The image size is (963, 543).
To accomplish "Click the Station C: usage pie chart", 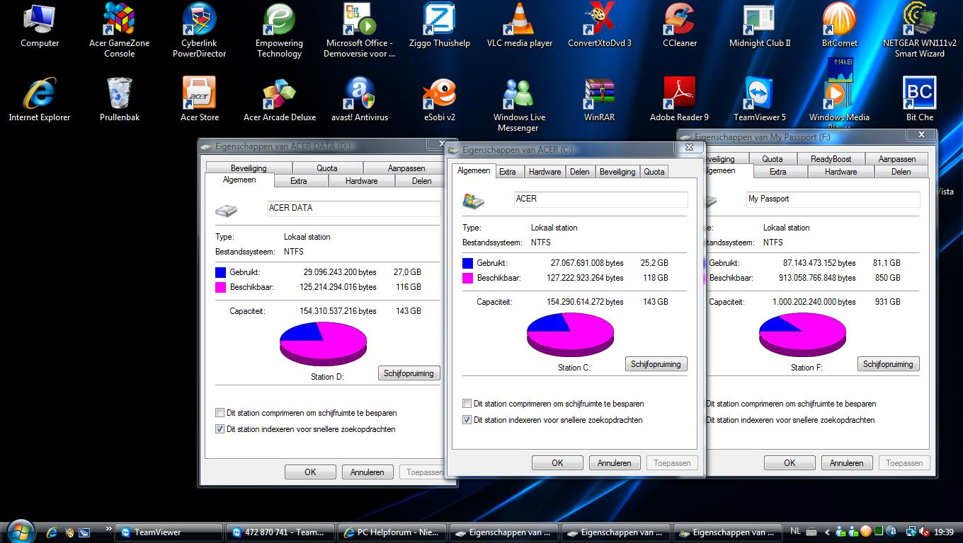I will (x=570, y=335).
